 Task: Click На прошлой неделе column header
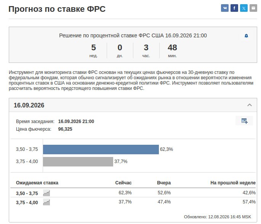point(233,183)
